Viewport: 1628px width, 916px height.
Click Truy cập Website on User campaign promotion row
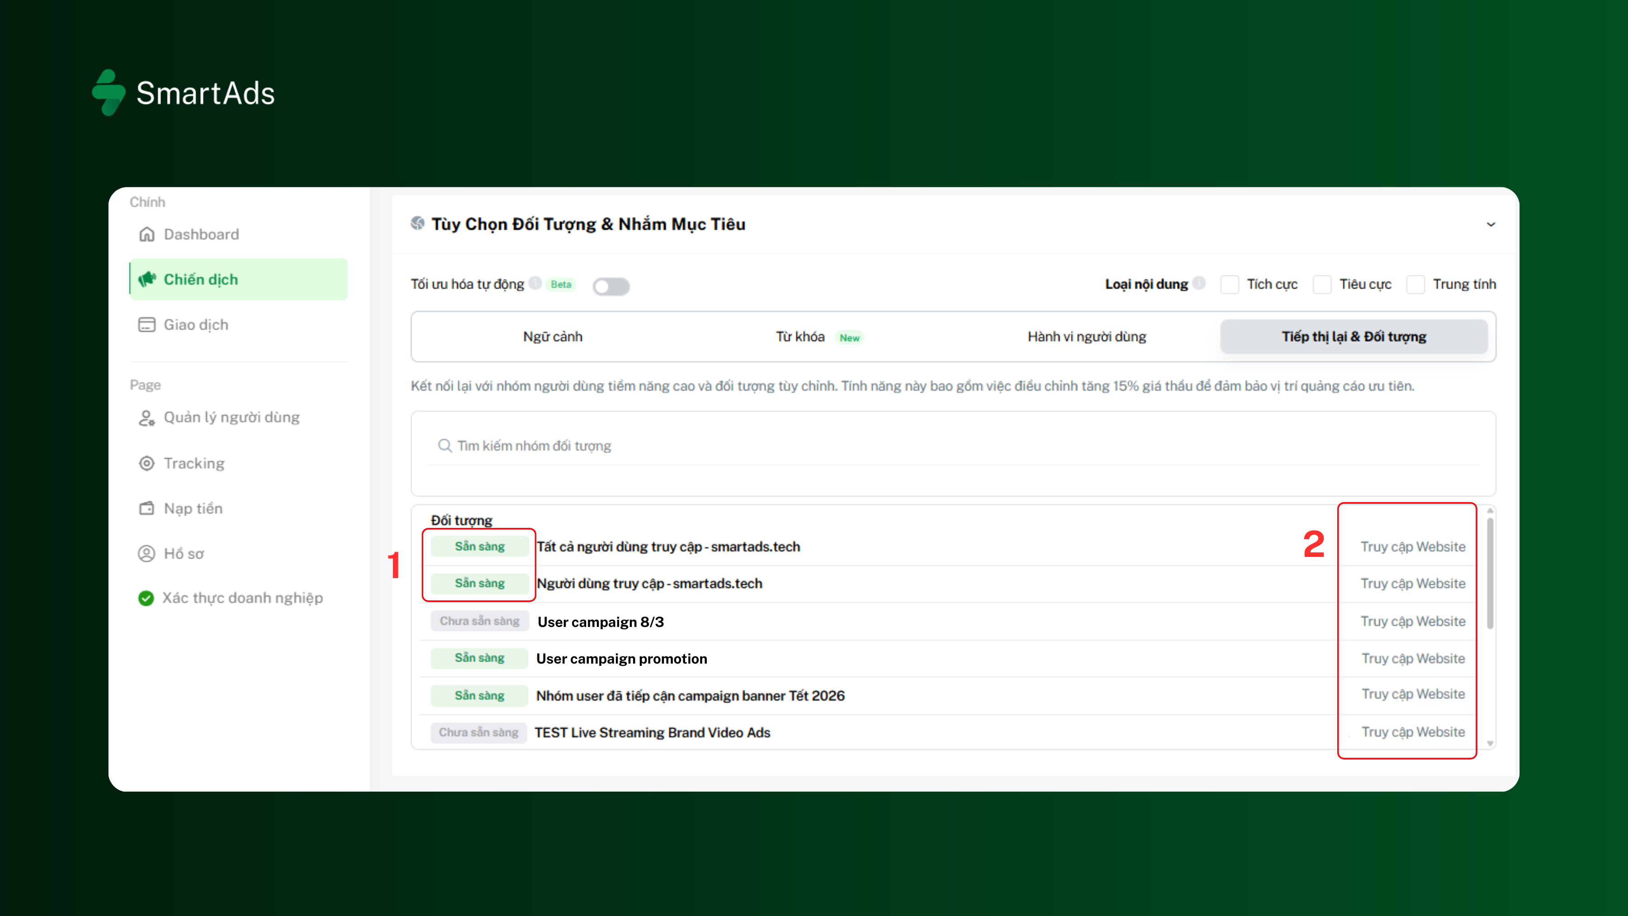click(x=1413, y=659)
